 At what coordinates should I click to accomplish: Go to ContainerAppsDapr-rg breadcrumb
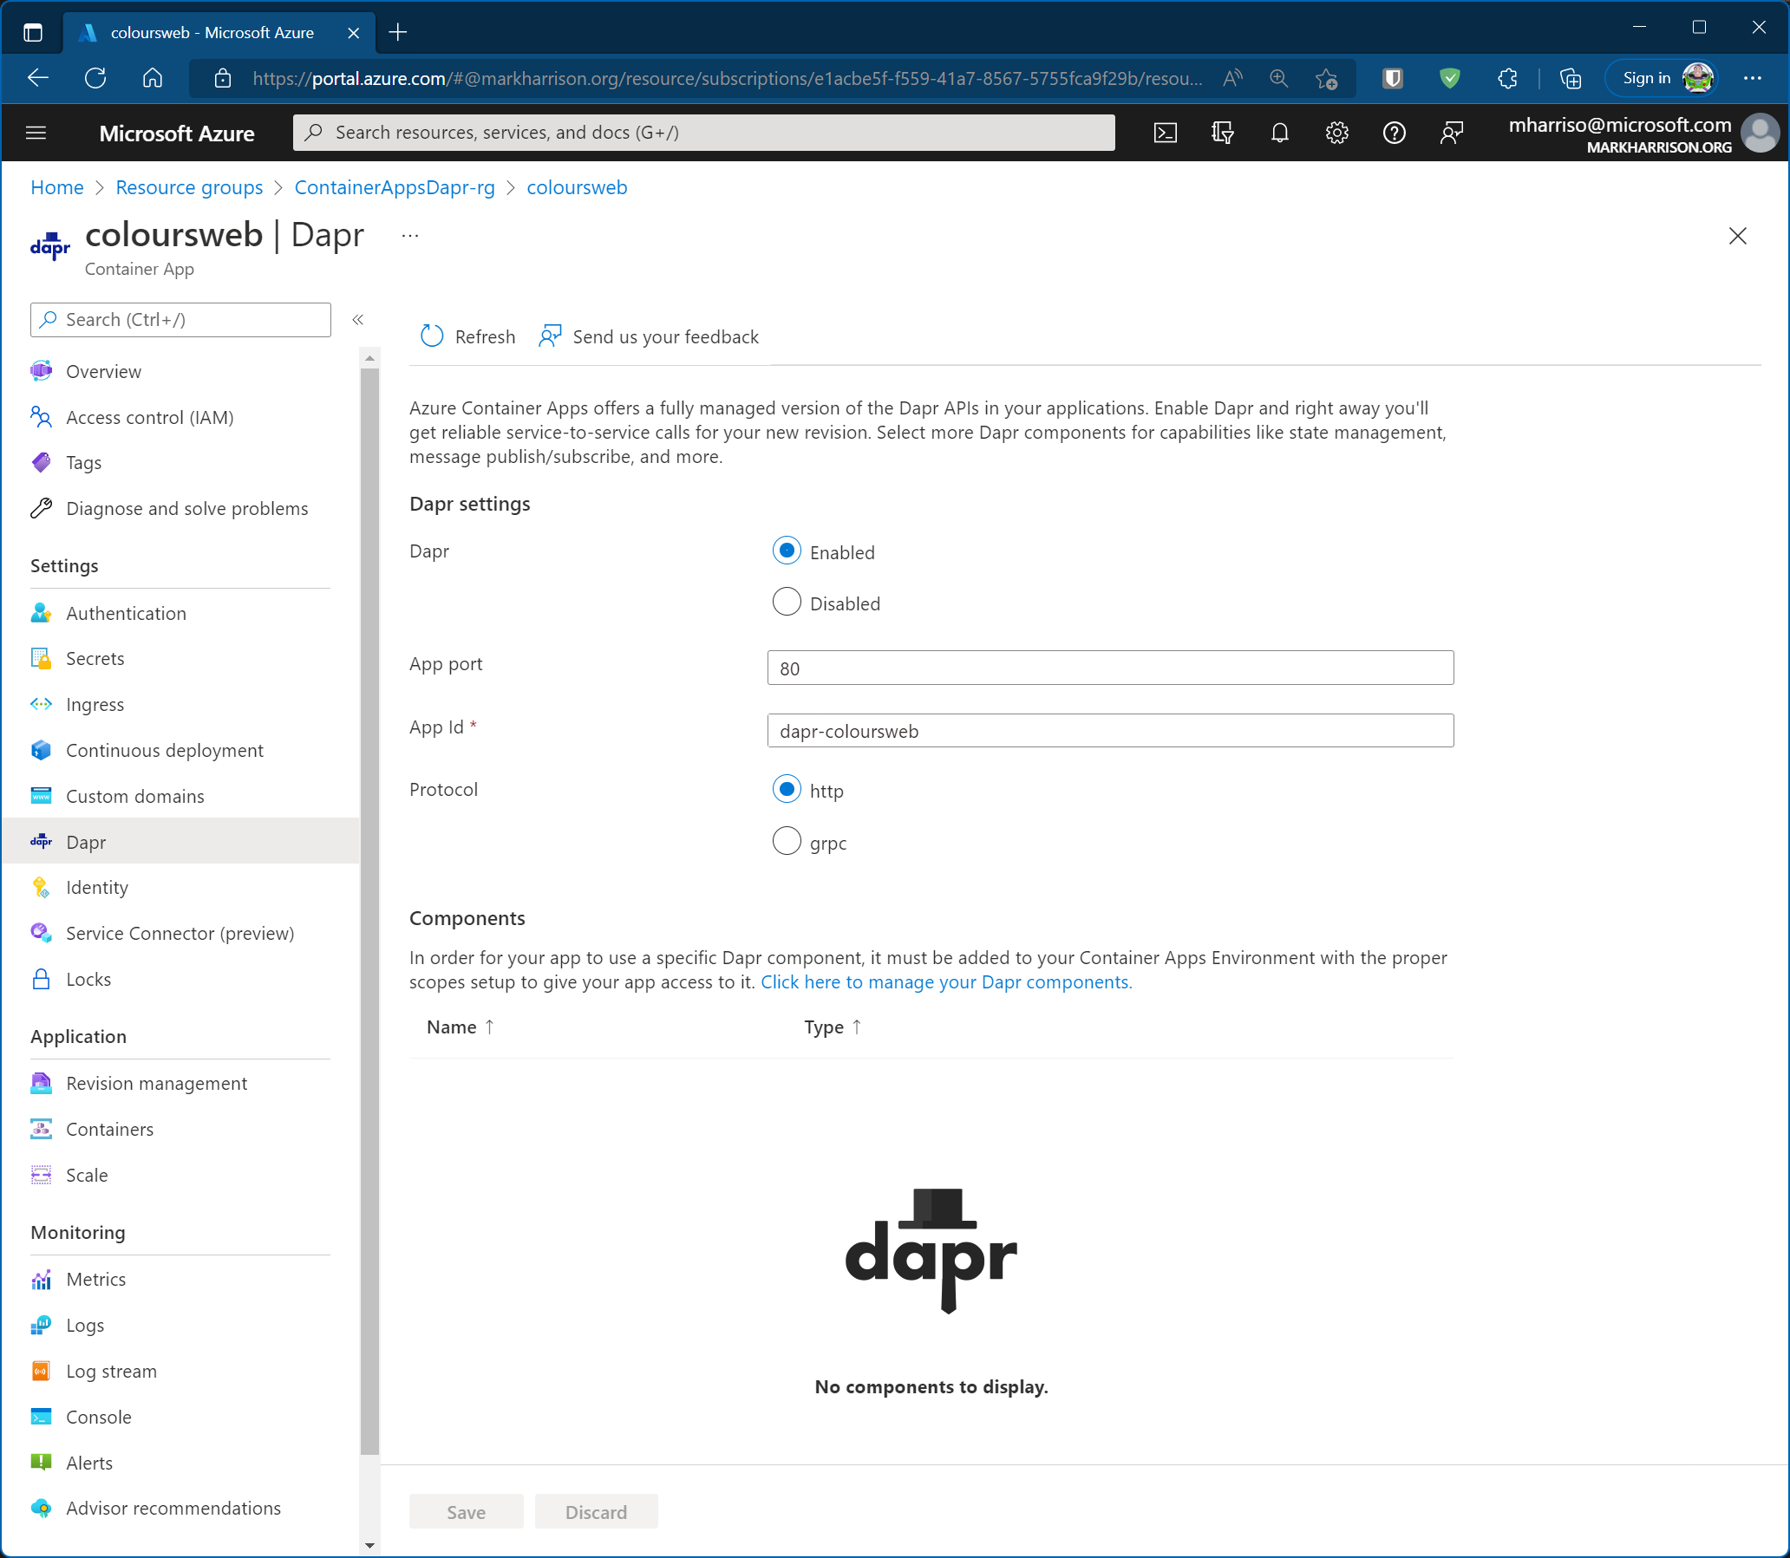[394, 187]
